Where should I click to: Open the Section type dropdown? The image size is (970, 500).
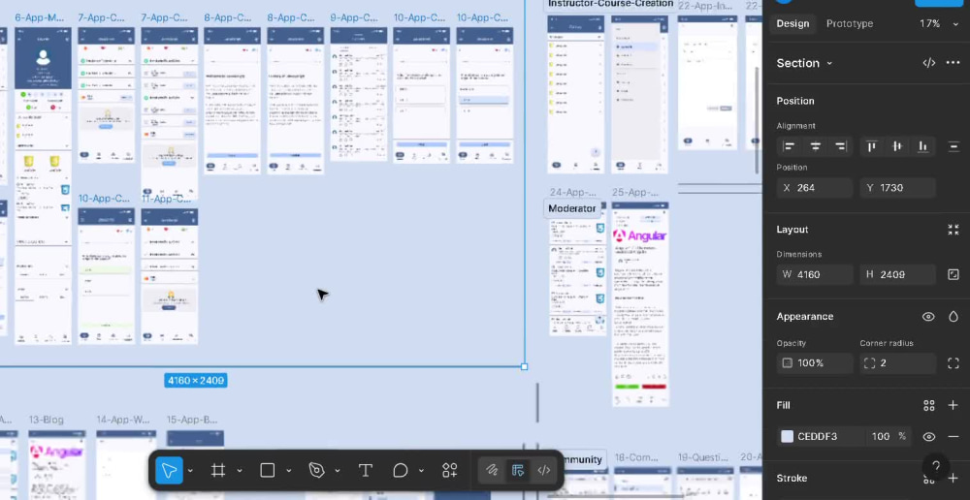(804, 63)
